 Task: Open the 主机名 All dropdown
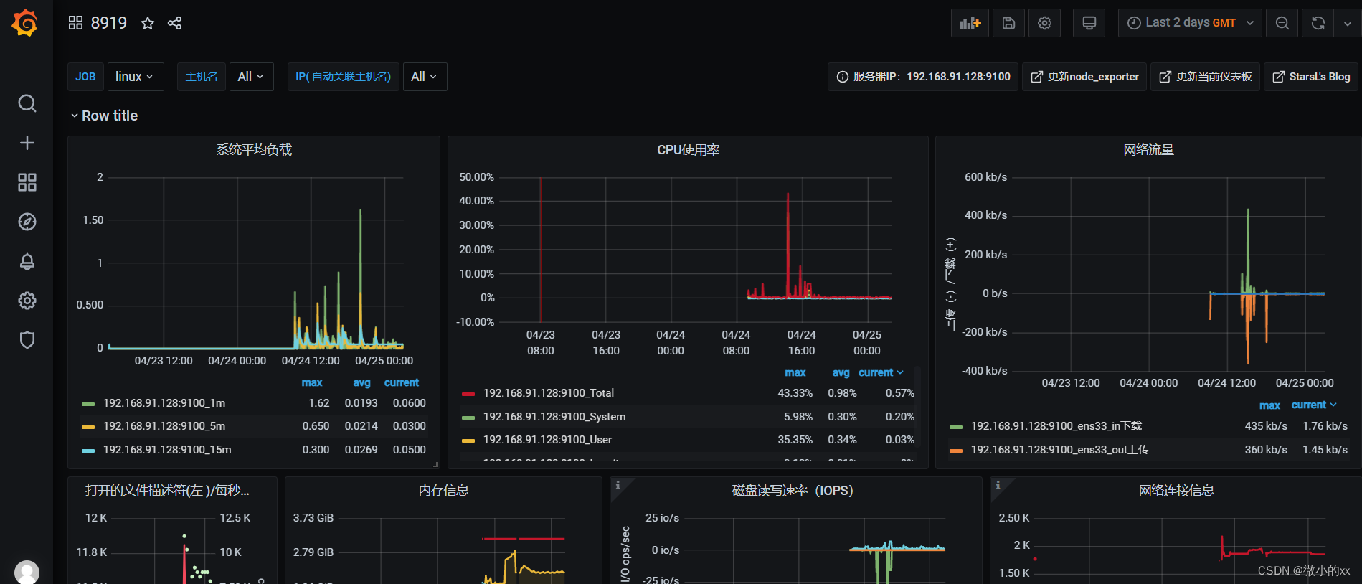[x=250, y=77]
